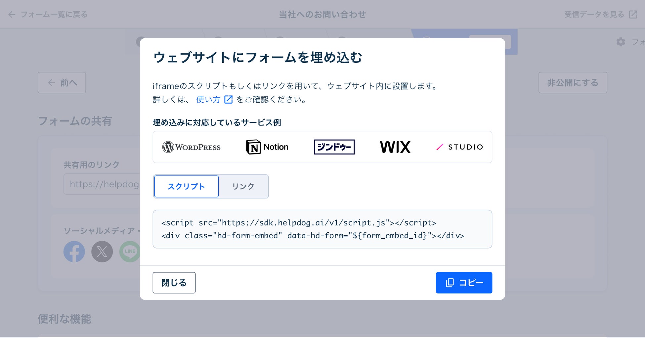
Task: Click the フォームの共有 heading
Action: click(75, 121)
